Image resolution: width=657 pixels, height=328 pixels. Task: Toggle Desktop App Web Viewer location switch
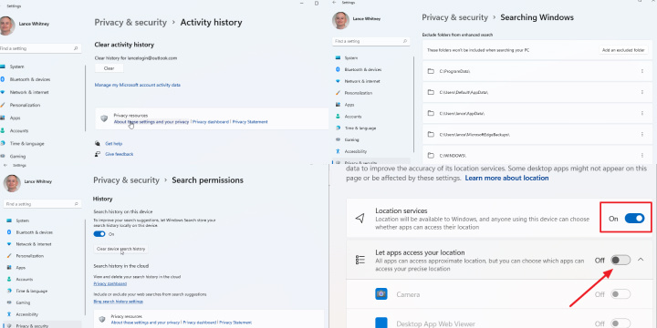[620, 323]
